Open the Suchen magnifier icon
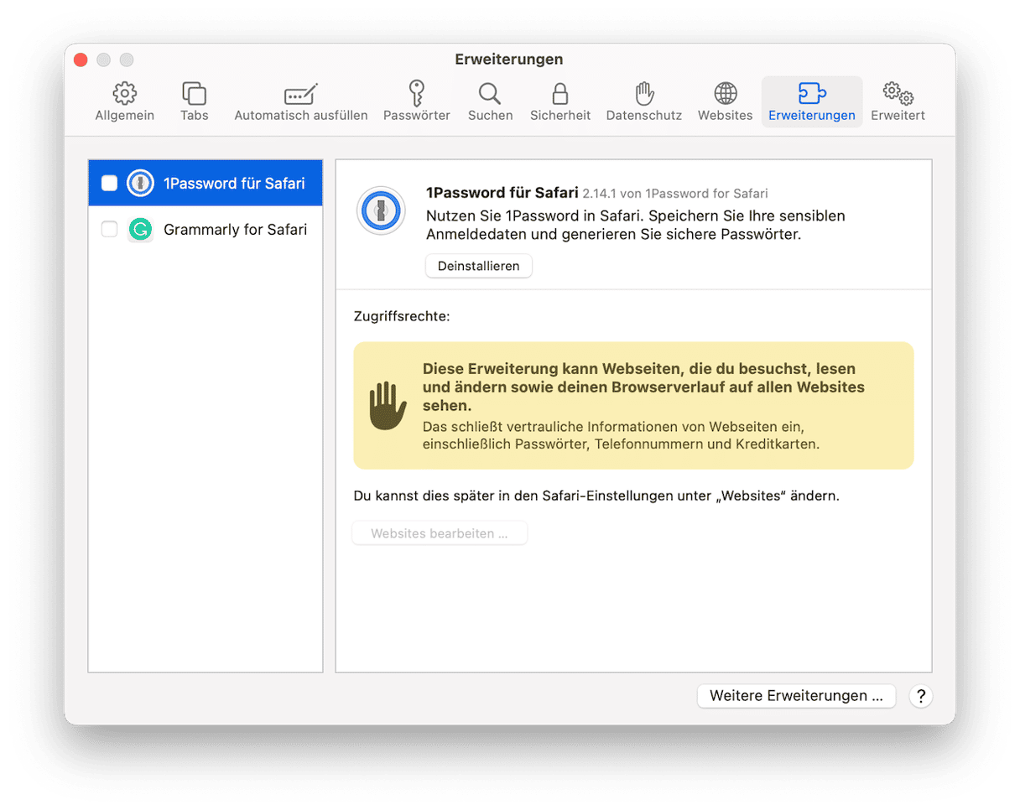This screenshot has width=1020, height=810. (490, 93)
